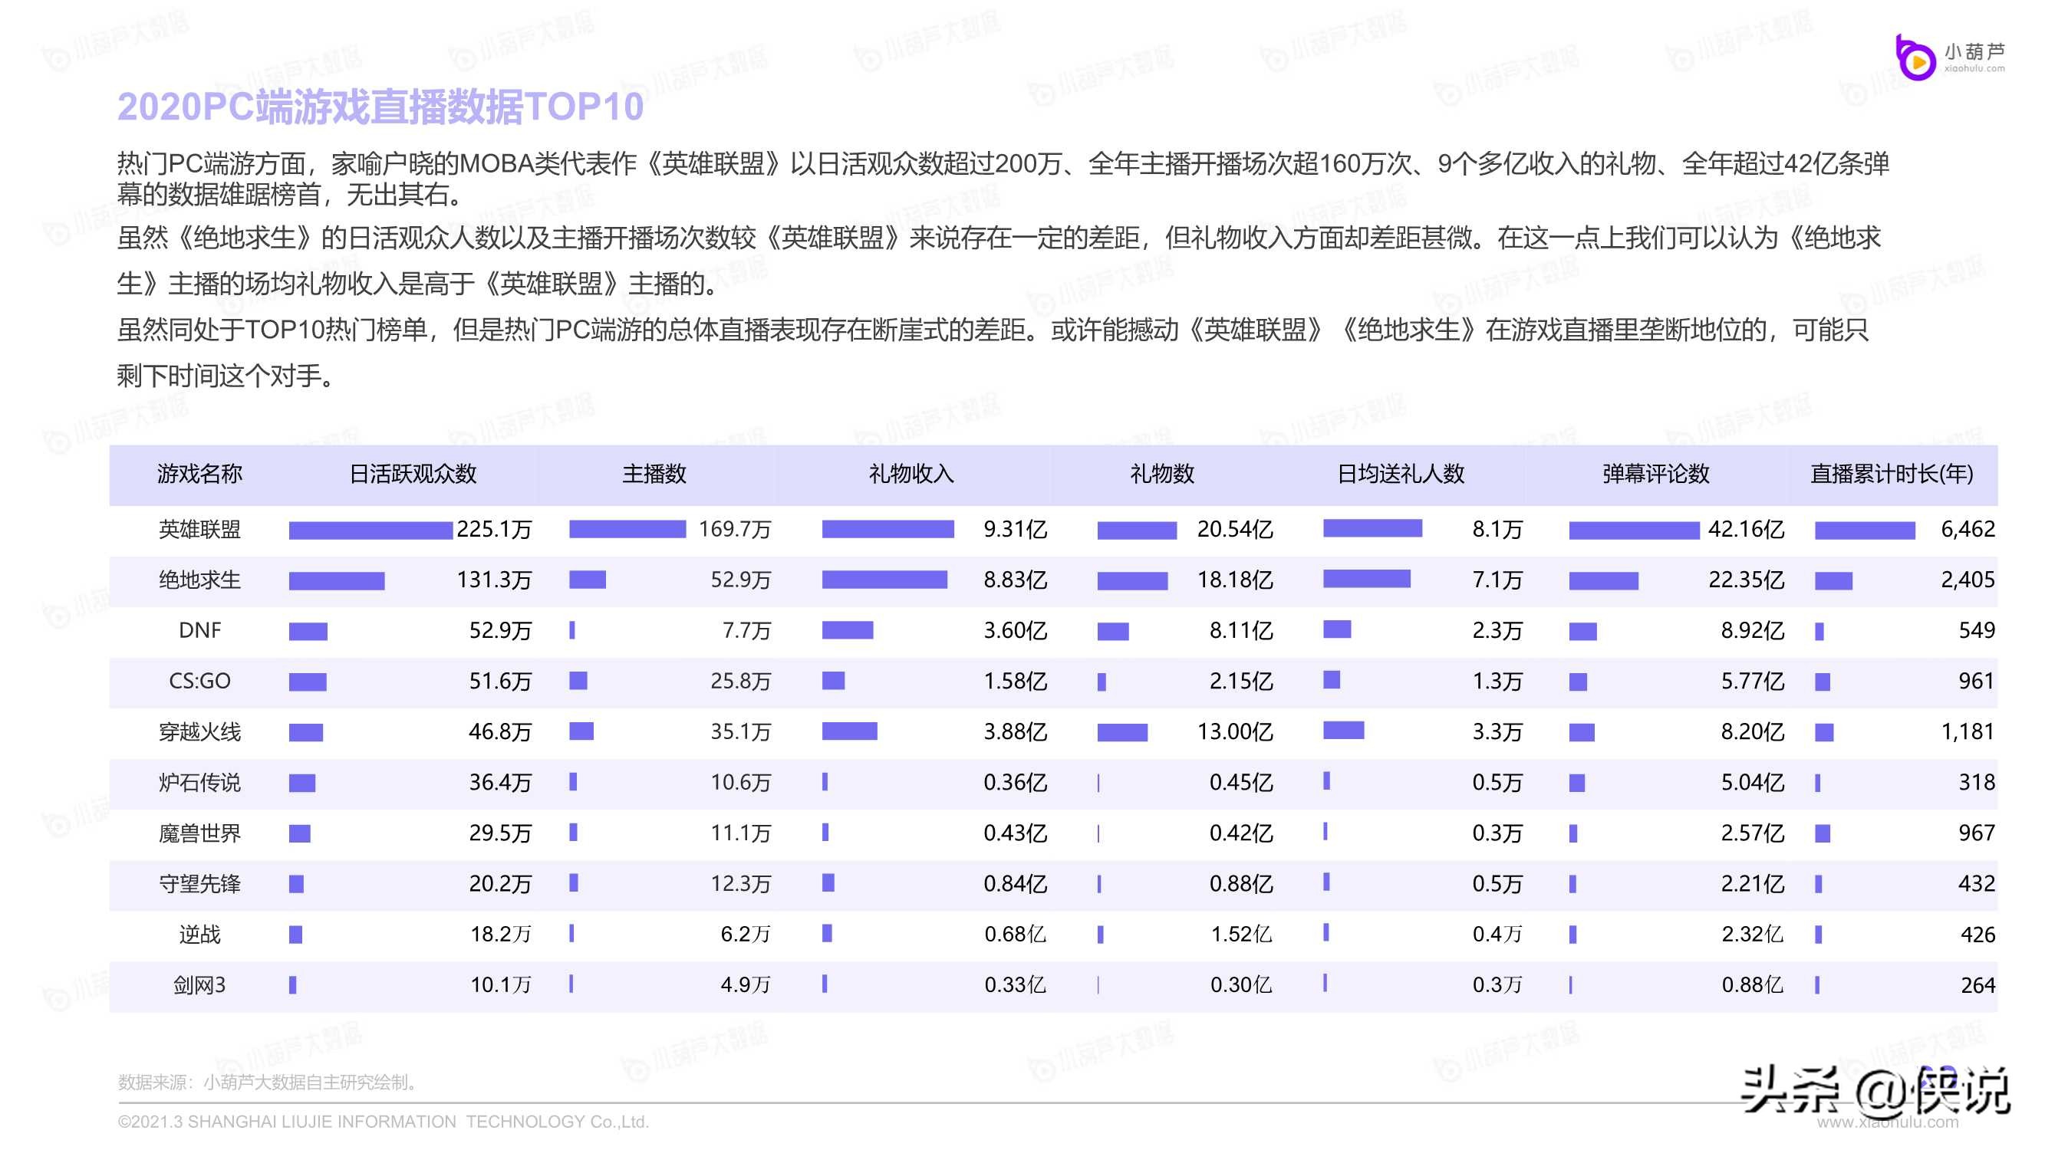Click the ©2021.3 SHANGHAI LIUJIE copyright text
2045x1150 pixels.
point(384,1122)
